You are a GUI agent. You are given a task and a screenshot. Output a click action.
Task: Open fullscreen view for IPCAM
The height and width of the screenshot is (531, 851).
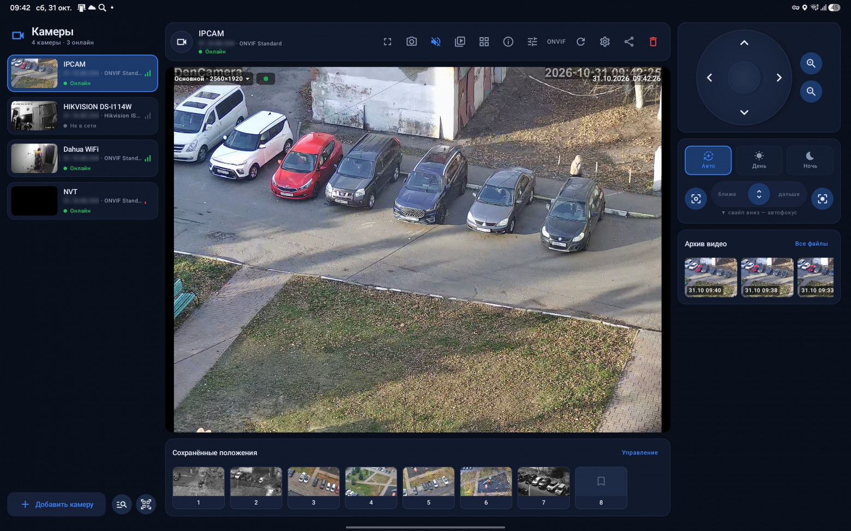click(387, 41)
